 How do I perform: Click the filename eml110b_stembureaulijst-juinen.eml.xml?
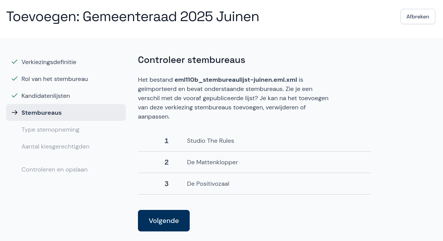tap(235, 79)
